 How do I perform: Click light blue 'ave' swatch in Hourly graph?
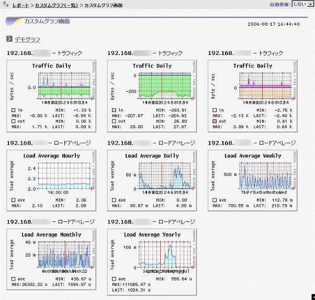[x=13, y=200]
